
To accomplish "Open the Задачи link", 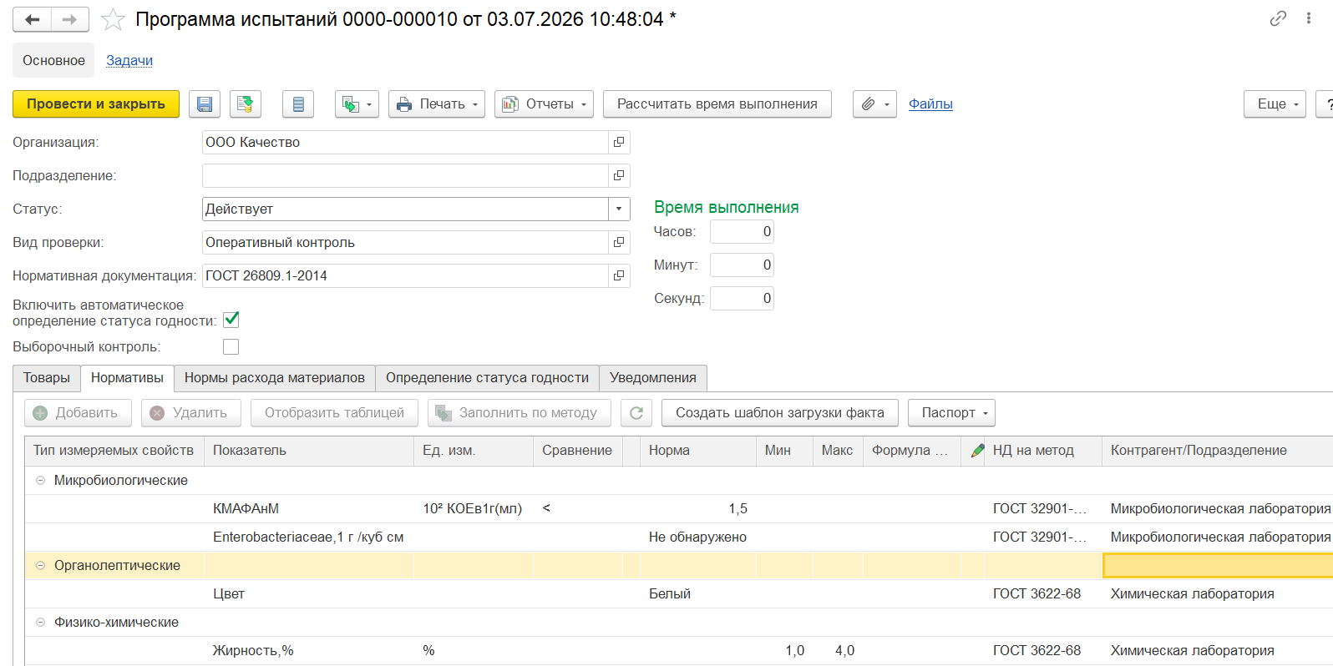I will [129, 61].
